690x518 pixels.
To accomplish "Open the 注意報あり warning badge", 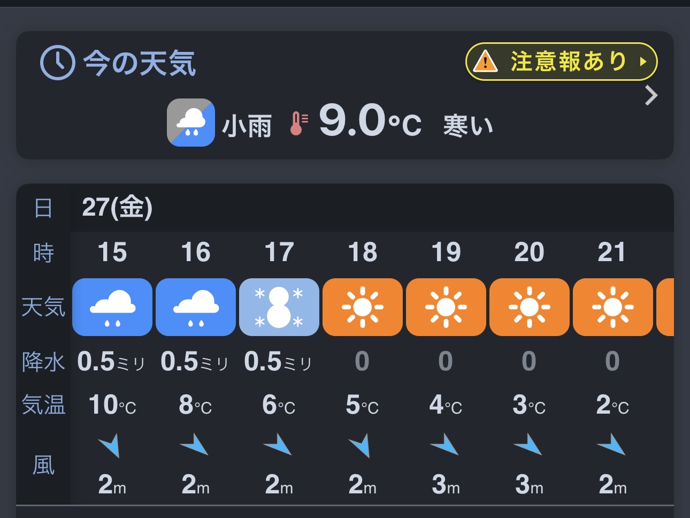I will 561,62.
